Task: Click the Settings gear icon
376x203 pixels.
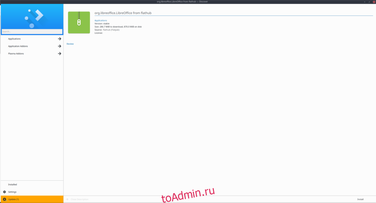Action: [4, 192]
